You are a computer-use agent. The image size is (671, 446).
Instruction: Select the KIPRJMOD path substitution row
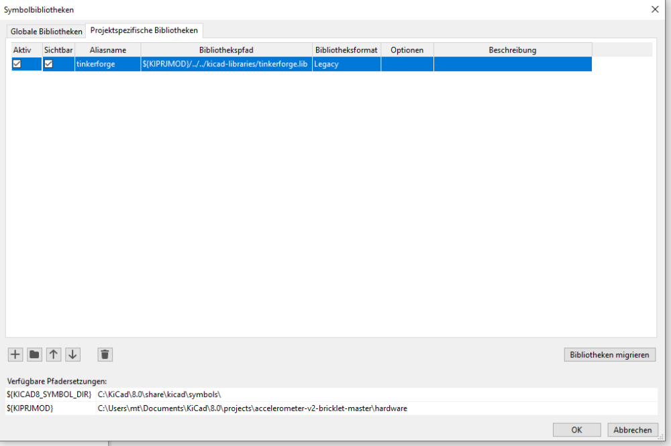point(252,408)
